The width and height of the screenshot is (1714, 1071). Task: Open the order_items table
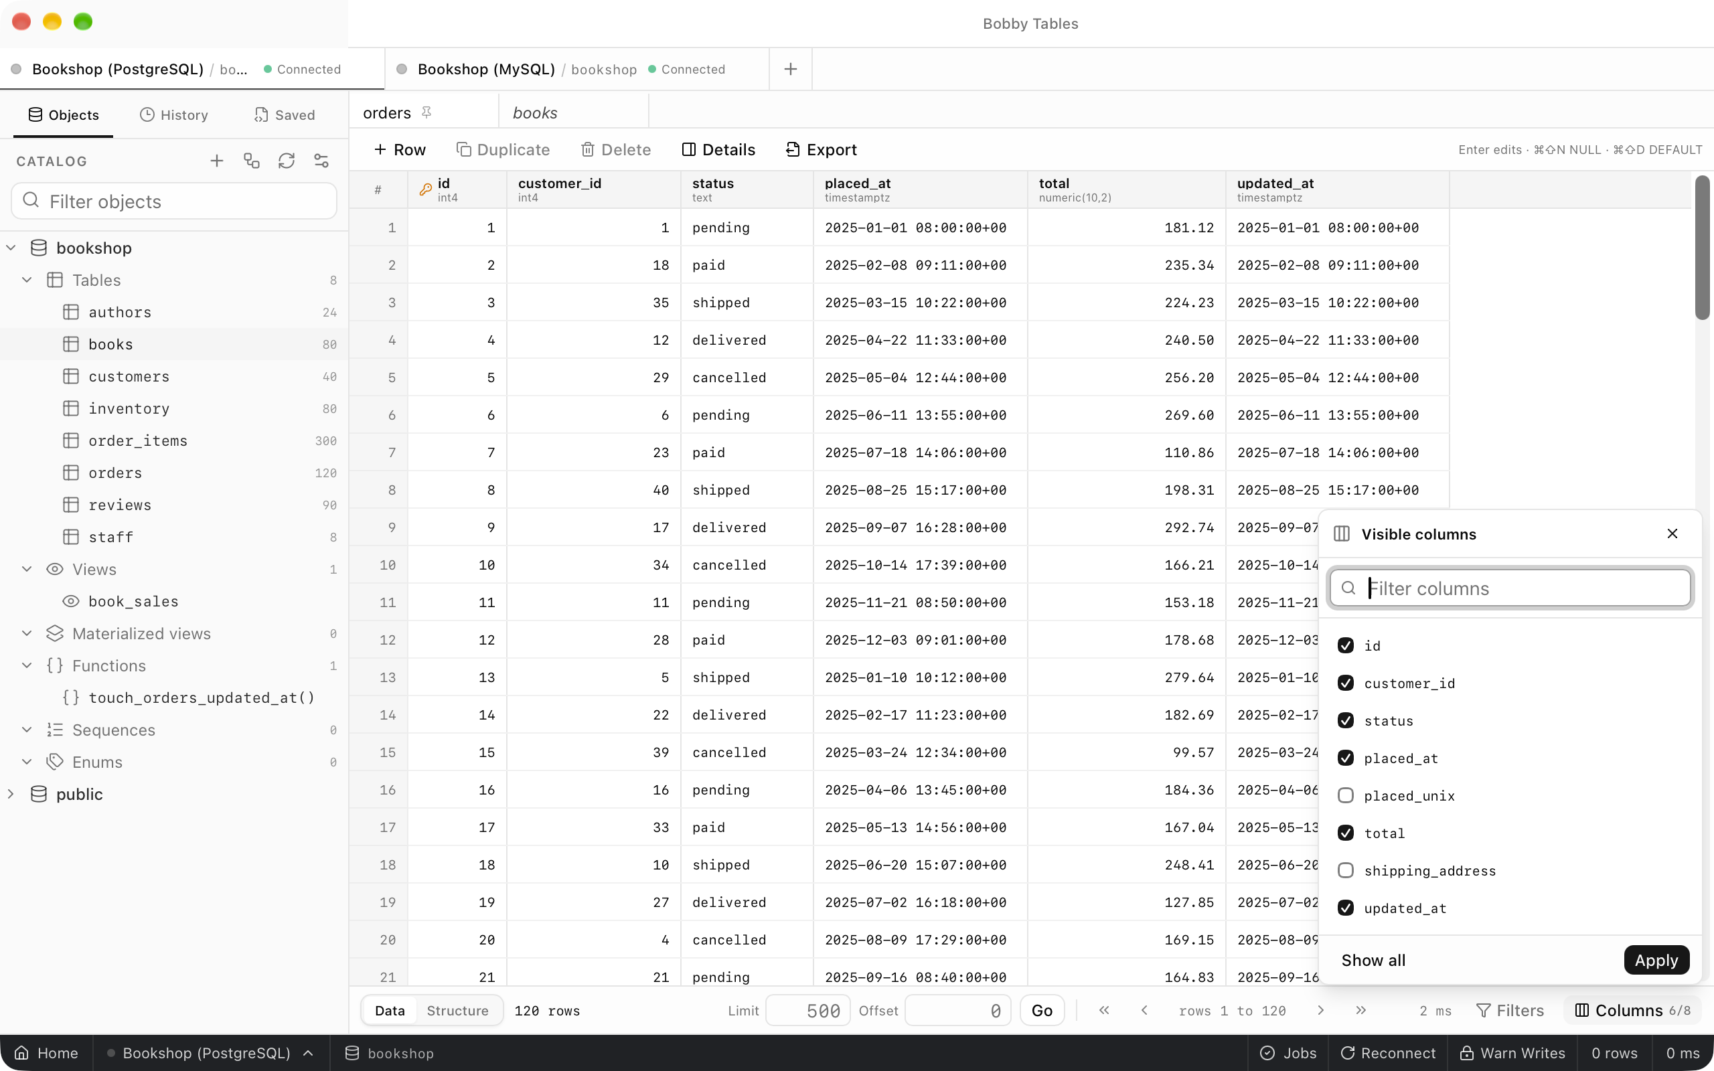173,440
